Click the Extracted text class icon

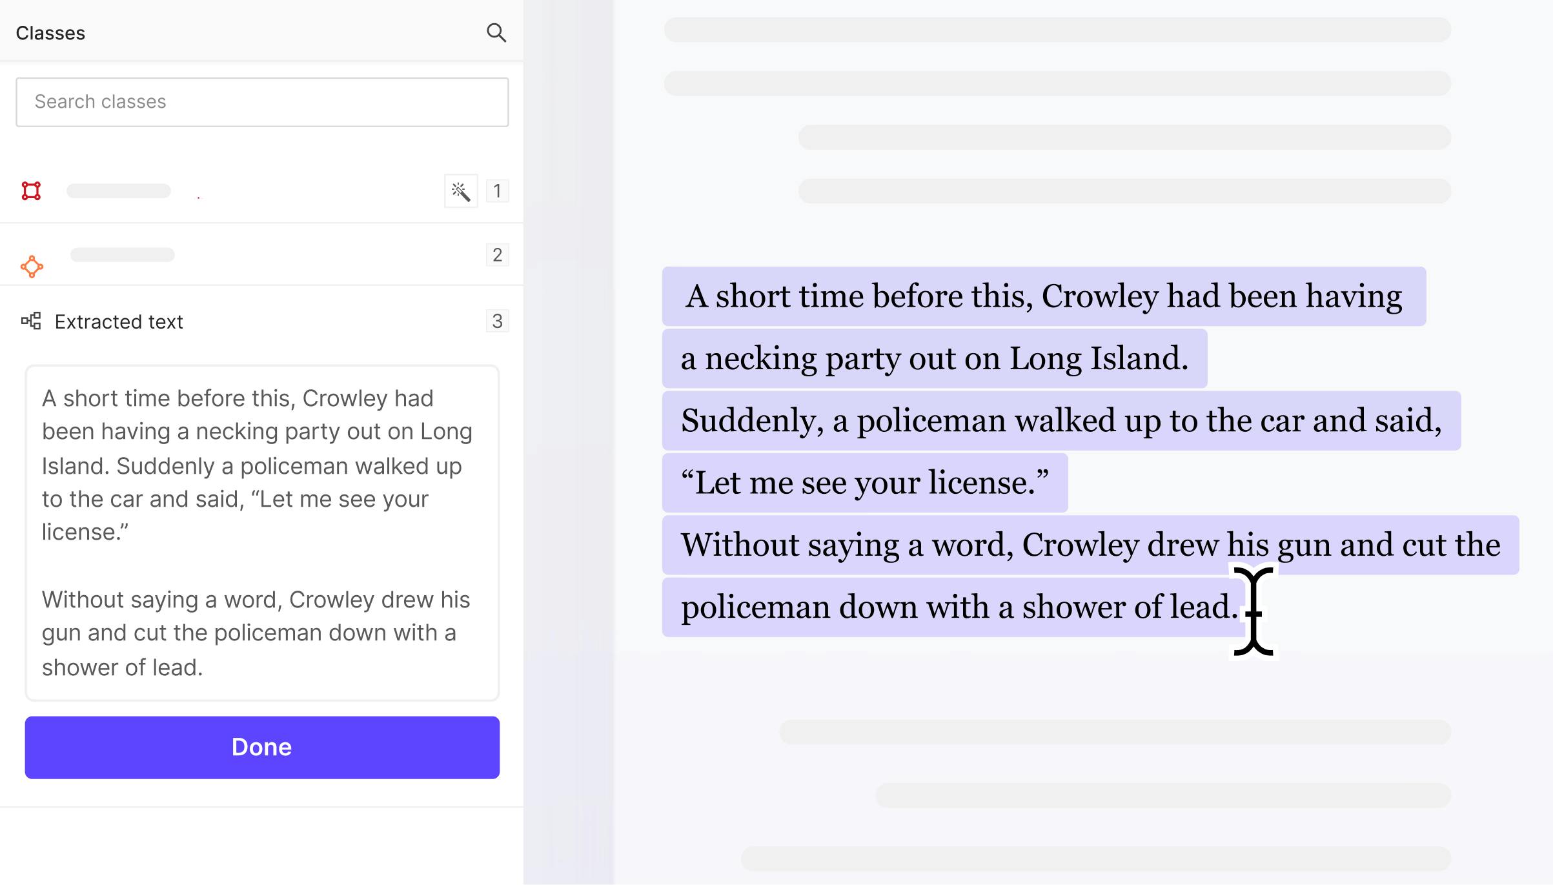click(x=31, y=321)
